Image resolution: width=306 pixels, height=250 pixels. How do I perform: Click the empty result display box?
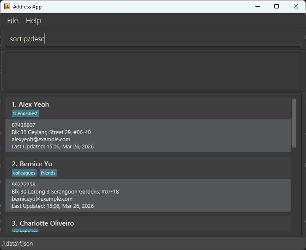153,70
